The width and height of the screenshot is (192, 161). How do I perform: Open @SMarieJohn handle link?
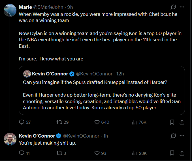[x=48, y=7]
